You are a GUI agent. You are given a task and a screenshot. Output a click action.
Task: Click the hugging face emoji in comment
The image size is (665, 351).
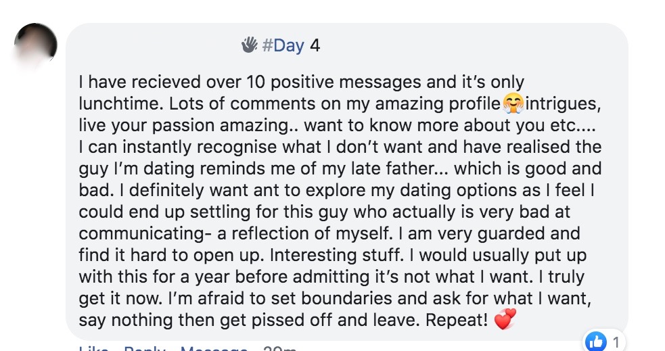(515, 105)
